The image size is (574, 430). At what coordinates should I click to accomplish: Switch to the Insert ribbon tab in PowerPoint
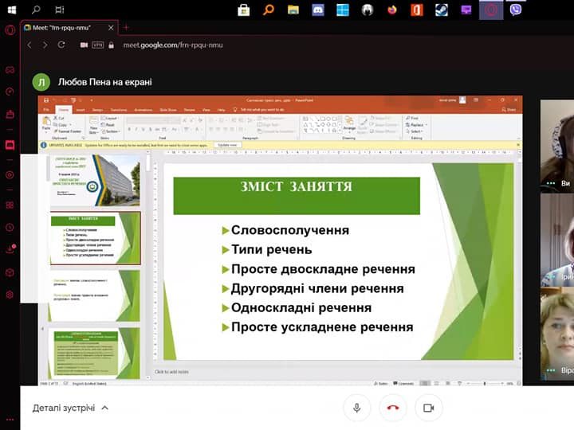(x=81, y=108)
